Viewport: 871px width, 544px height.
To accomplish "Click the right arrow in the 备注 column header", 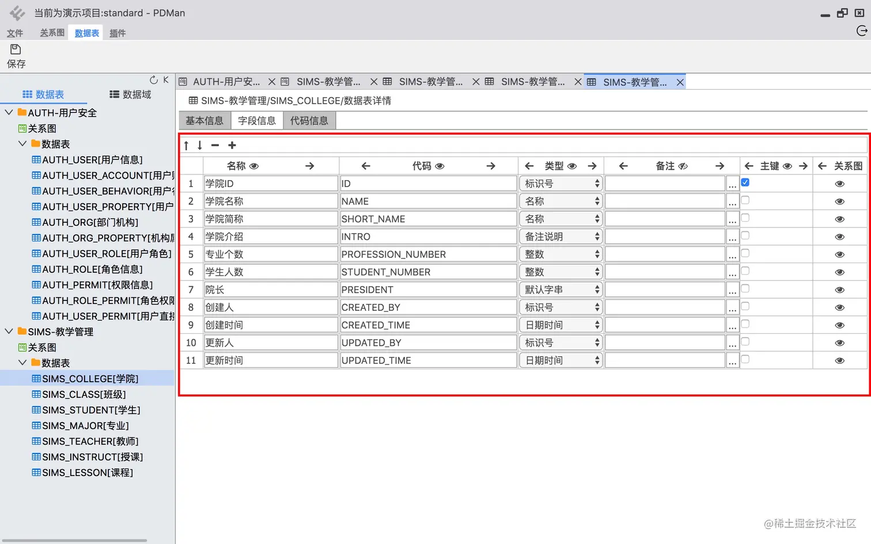I will coord(719,166).
